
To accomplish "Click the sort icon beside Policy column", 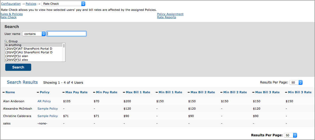I will tap(38, 92).
